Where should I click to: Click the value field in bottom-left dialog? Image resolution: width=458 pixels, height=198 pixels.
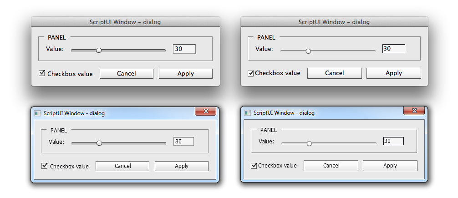click(184, 142)
